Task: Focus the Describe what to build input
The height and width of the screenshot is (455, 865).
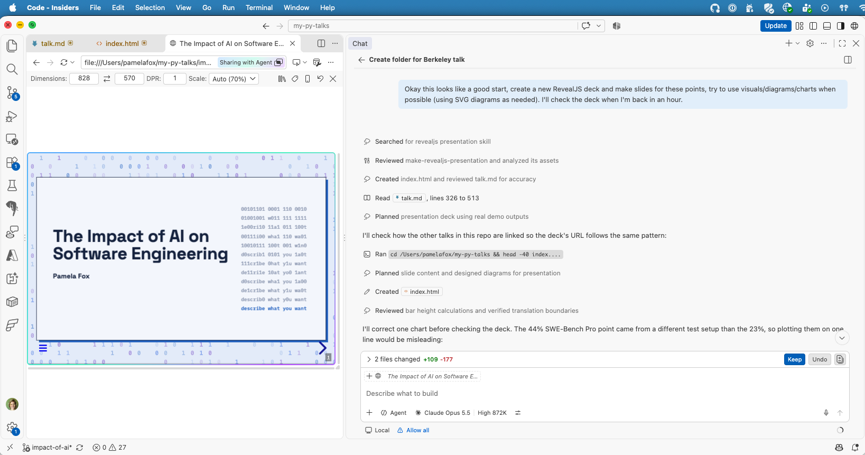Action: point(604,394)
